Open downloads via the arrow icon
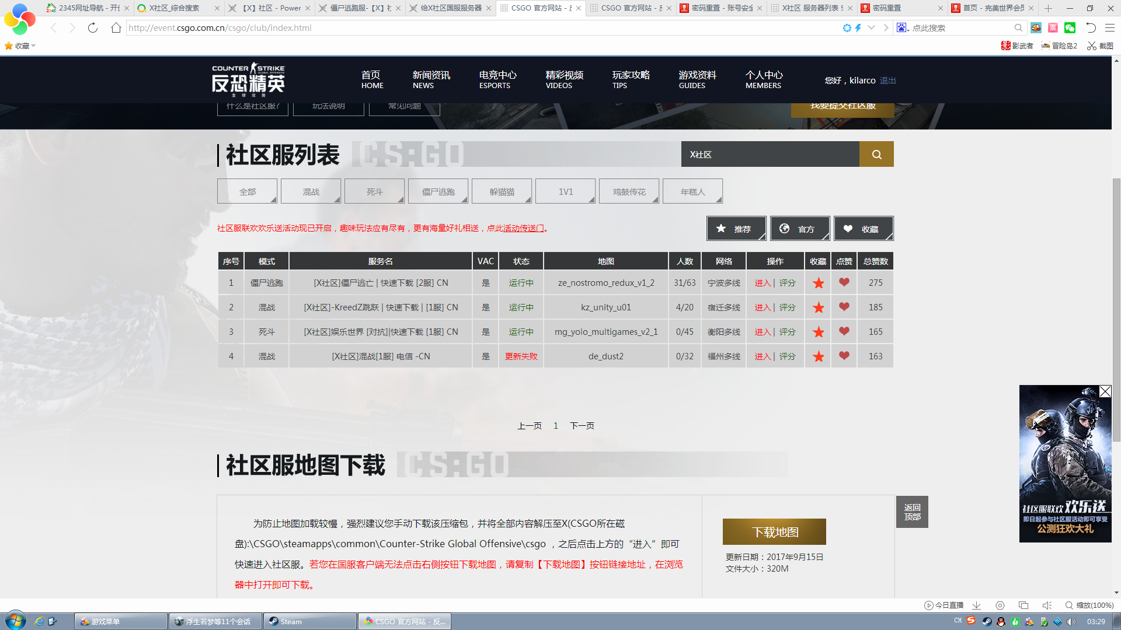1121x630 pixels. pos(976,605)
